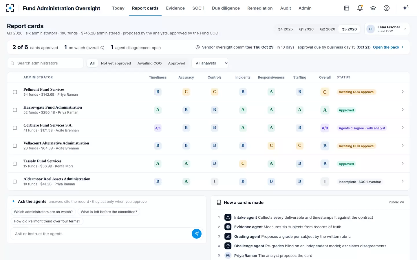Go to the SOC 1 tab
This screenshot has width=417, height=260.
(198, 8)
